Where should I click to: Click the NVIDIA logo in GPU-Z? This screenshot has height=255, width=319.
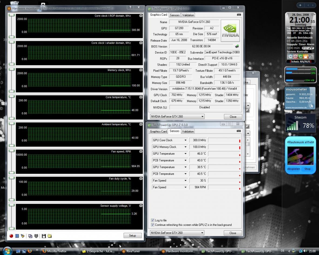[x=230, y=31]
